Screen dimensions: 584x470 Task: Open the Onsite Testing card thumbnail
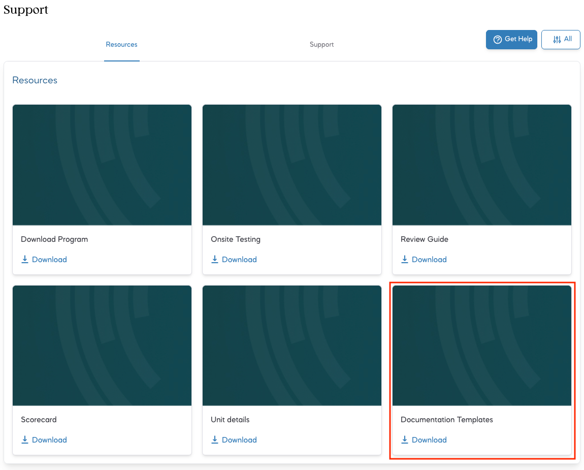[292, 165]
